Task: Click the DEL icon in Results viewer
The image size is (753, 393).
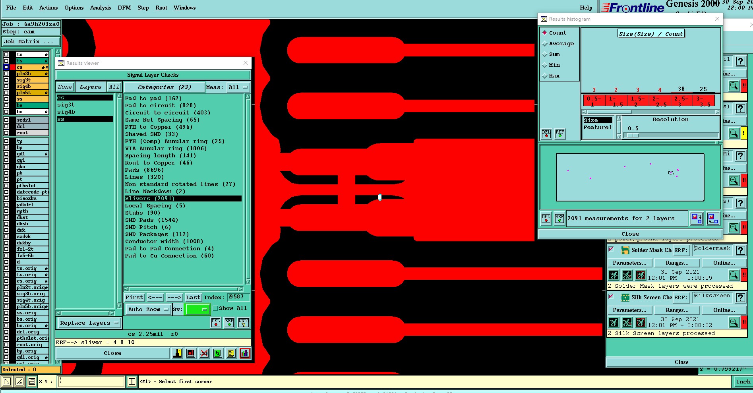Action: [x=216, y=323]
